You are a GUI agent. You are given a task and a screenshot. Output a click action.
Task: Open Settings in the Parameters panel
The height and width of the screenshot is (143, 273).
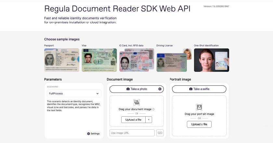coord(94,134)
